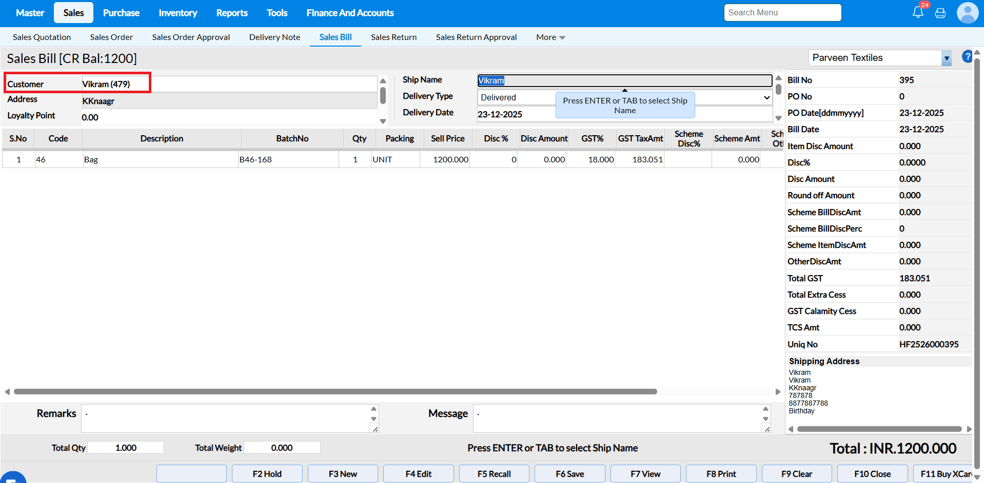This screenshot has width=984, height=483.
Task: Open the user profile avatar
Action: pos(967,13)
